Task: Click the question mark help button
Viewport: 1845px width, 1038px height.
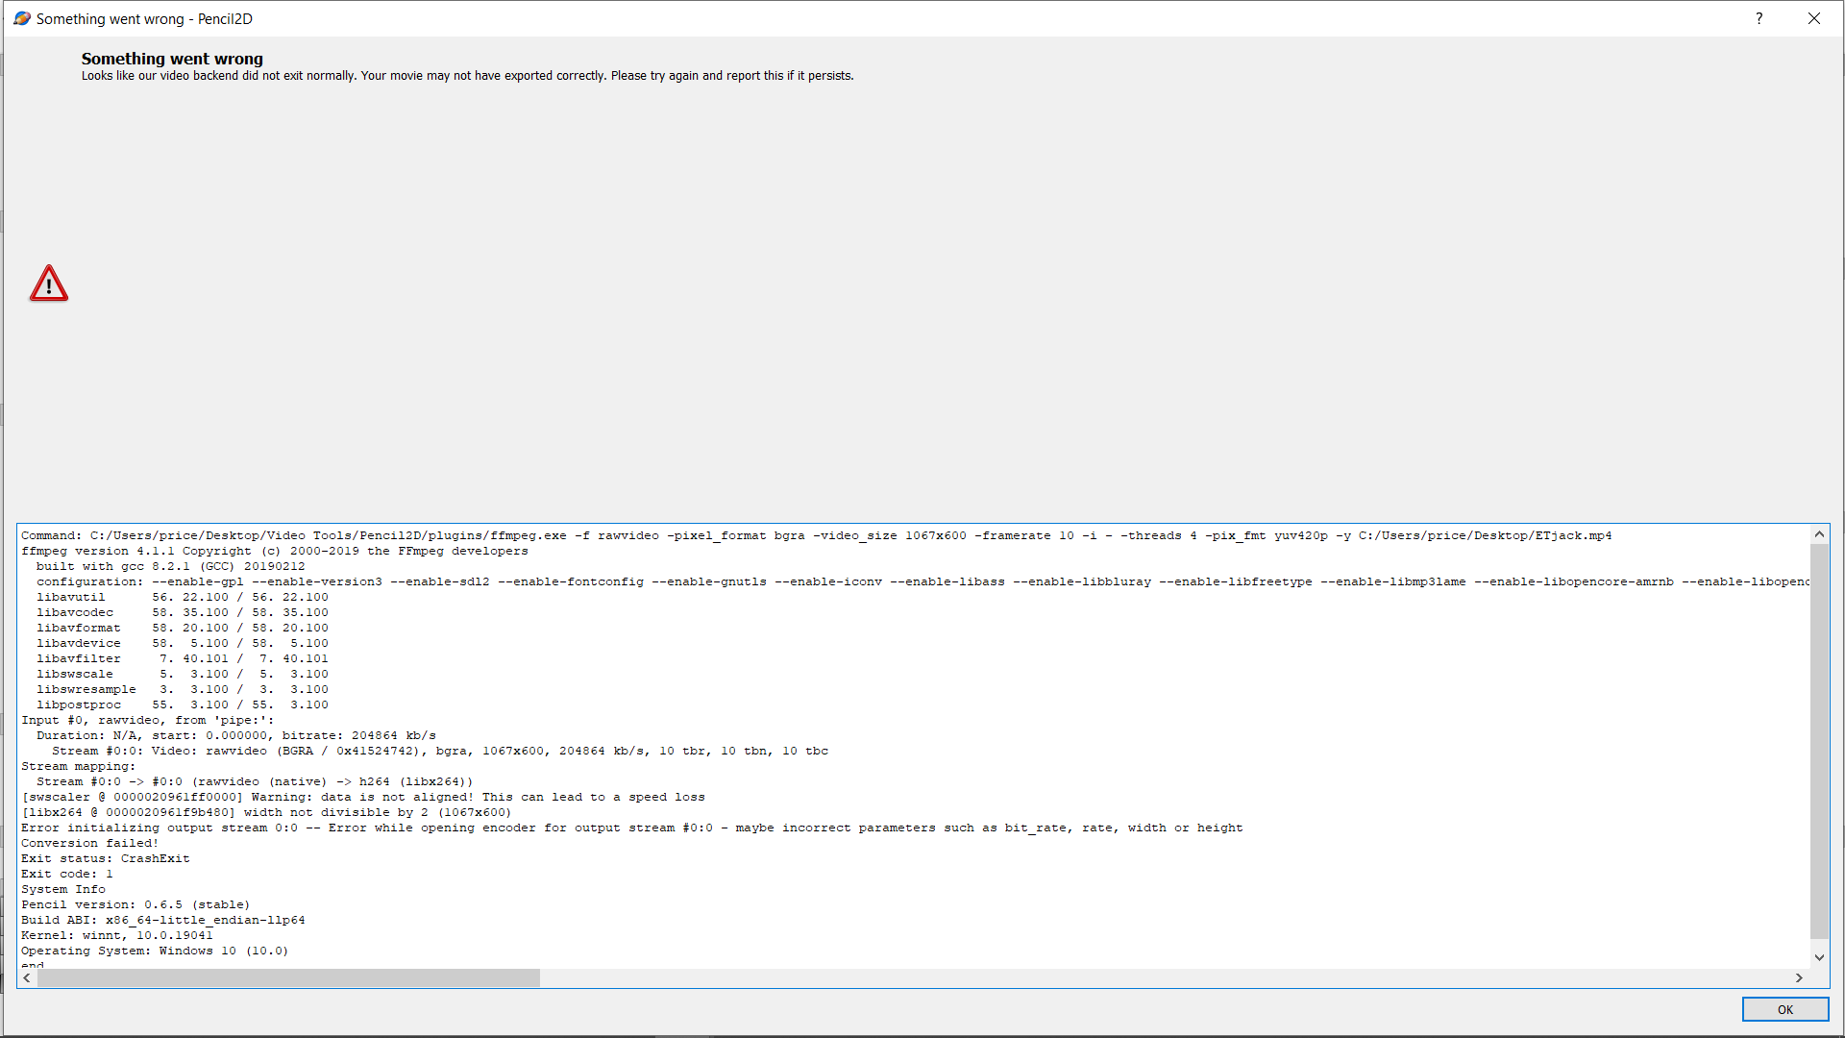Action: 1759,18
